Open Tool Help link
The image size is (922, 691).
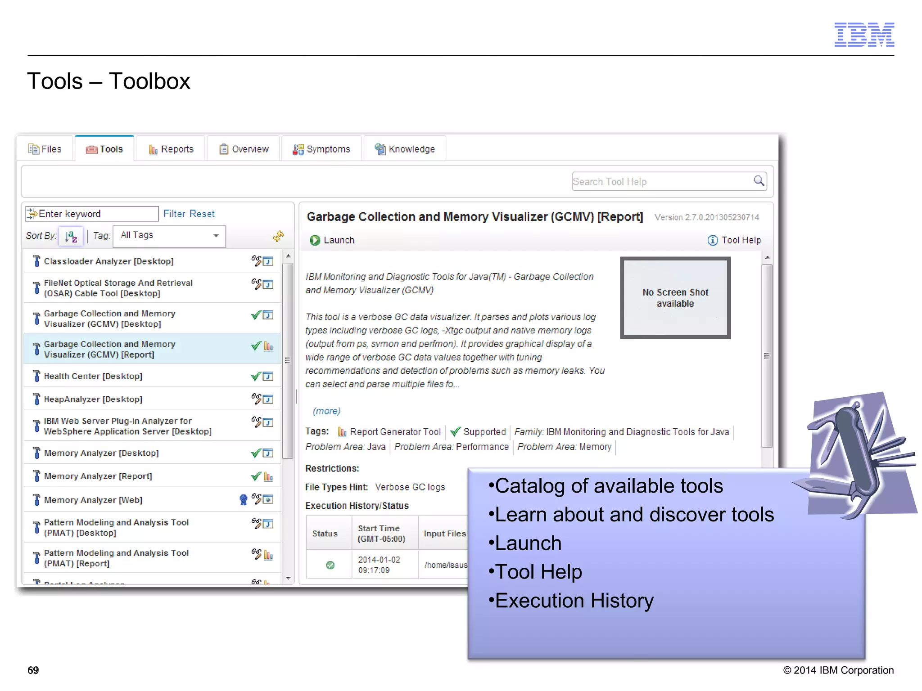[741, 240]
